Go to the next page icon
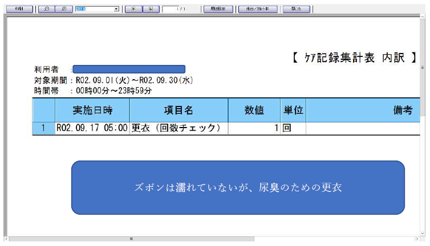Image resolution: width=430 pixels, height=246 pixels. pos(150,9)
